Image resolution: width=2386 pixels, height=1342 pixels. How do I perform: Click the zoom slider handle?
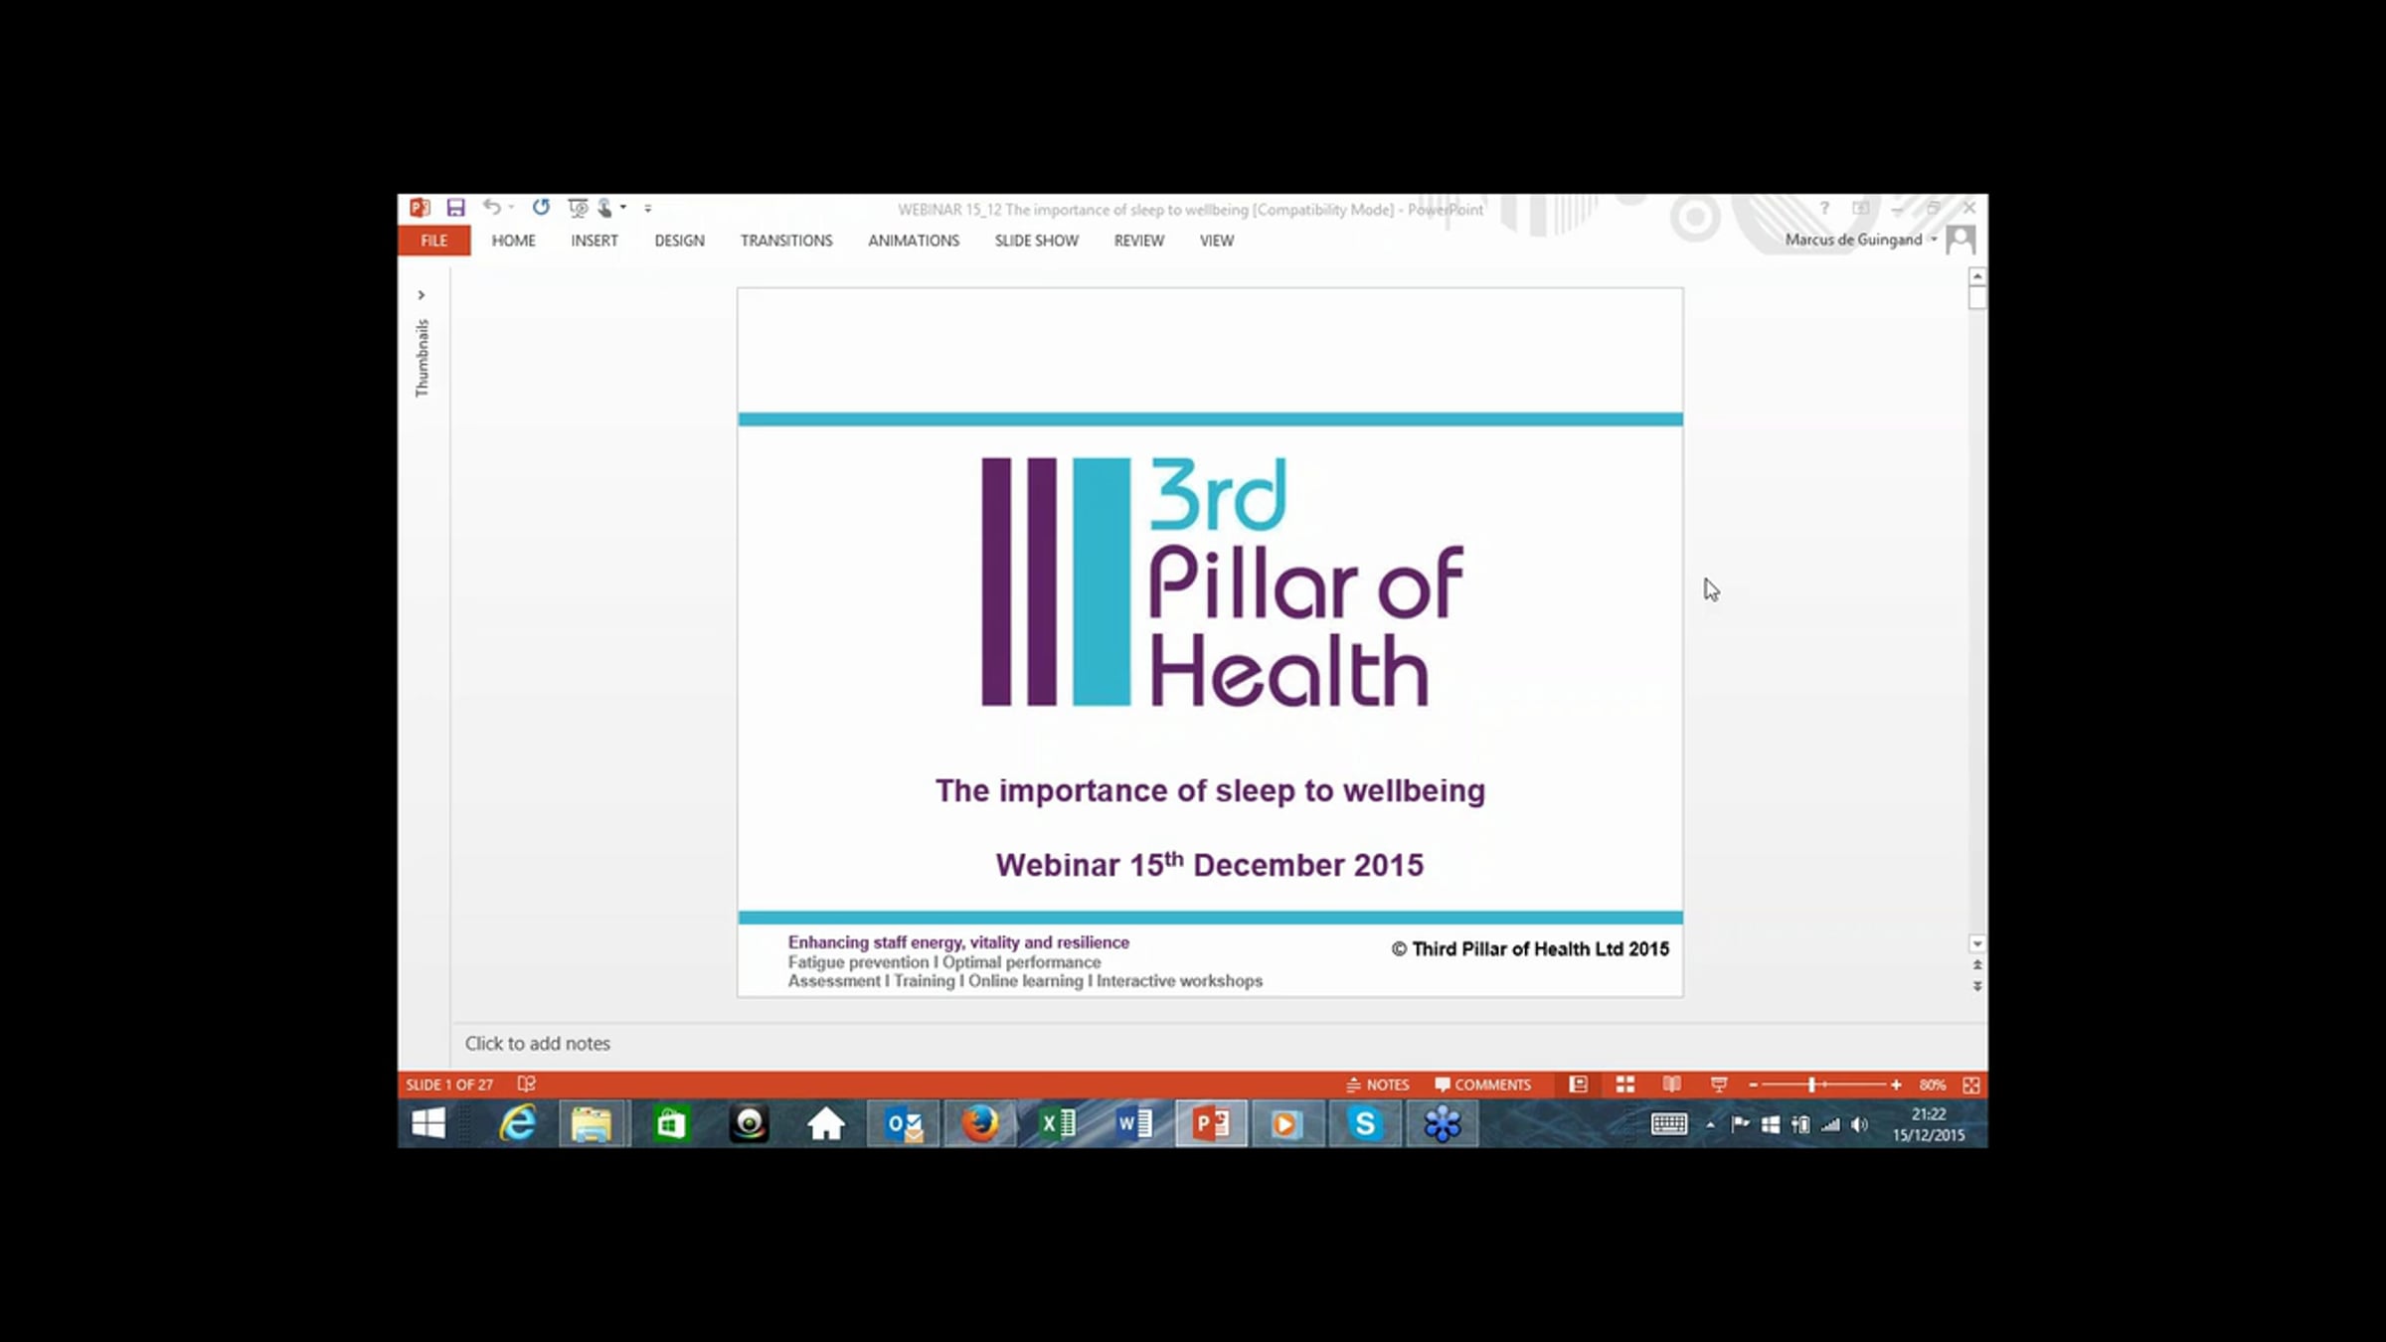[x=1811, y=1085]
